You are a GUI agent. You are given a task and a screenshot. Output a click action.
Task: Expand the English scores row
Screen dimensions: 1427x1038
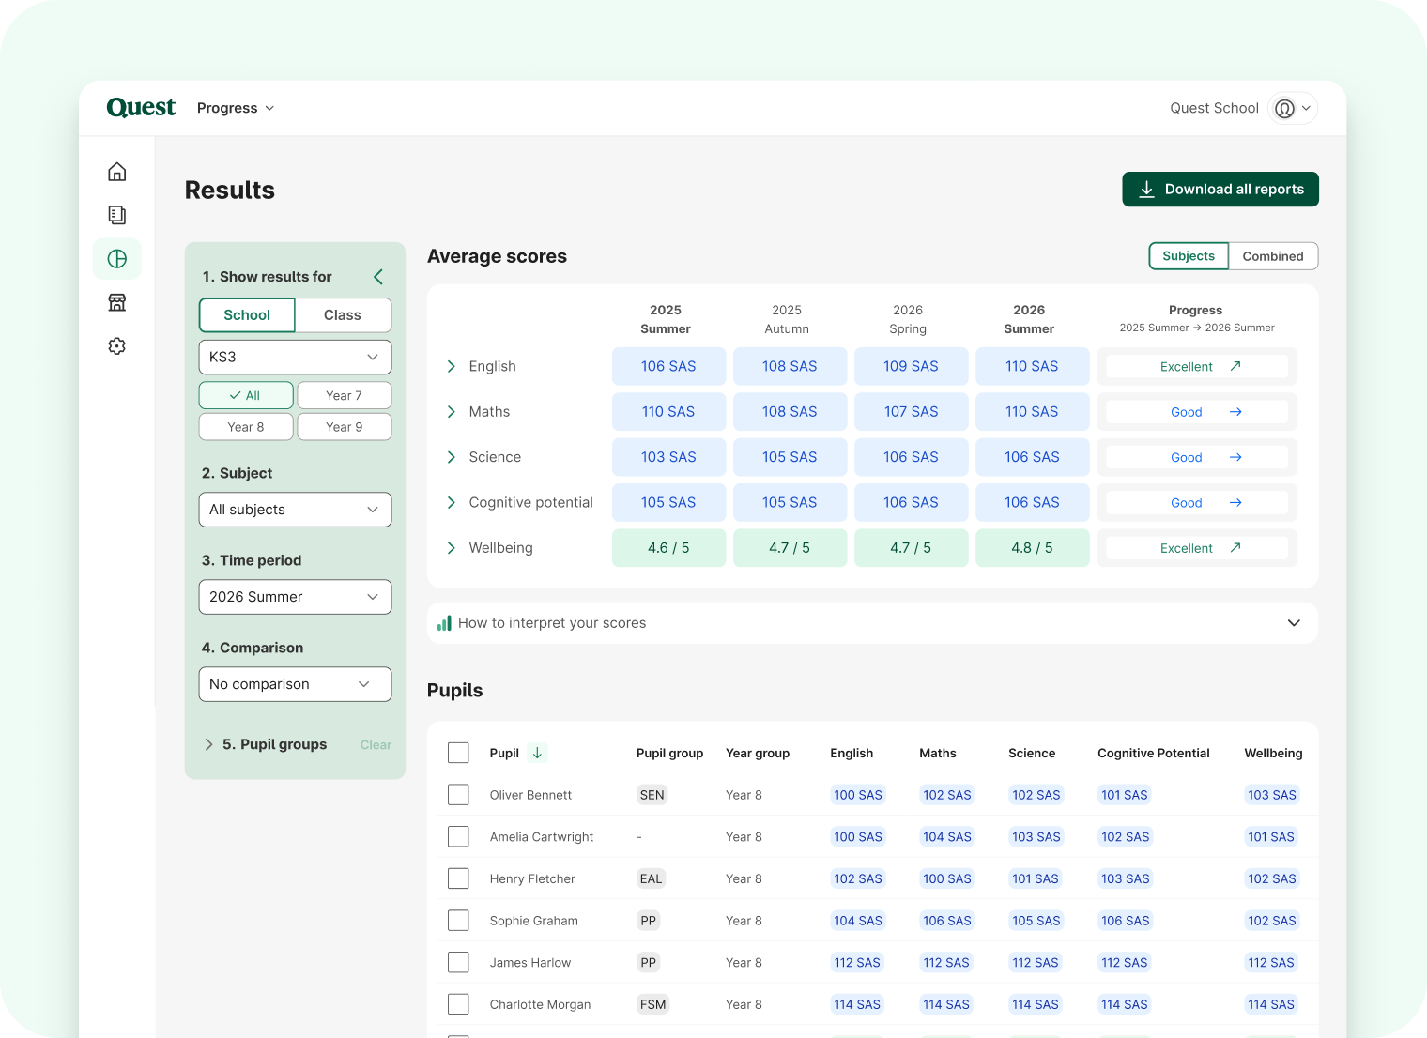pos(451,366)
